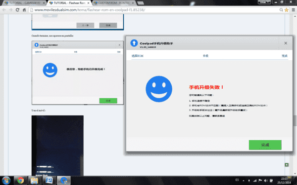Open Coolpad upgrade tool taskbar icon
Screen dimensions: 297x185
coord(64,181)
